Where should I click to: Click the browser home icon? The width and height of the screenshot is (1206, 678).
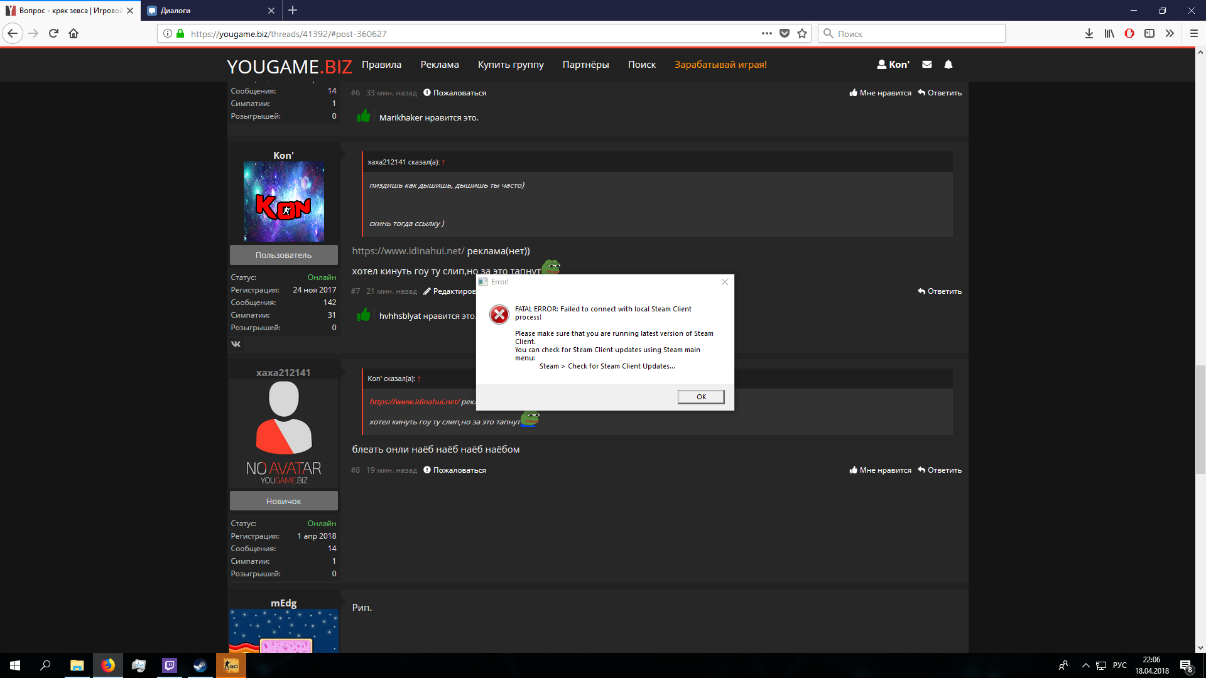tap(73, 34)
